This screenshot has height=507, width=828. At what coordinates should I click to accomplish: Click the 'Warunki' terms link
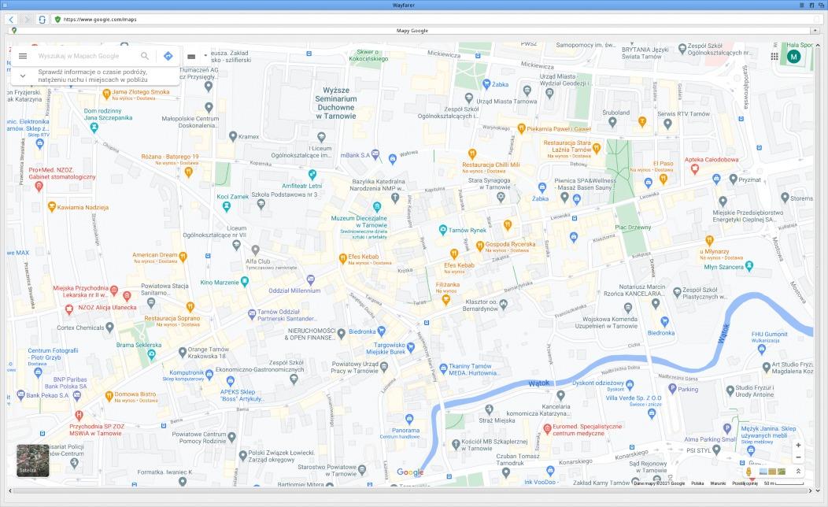(718, 483)
